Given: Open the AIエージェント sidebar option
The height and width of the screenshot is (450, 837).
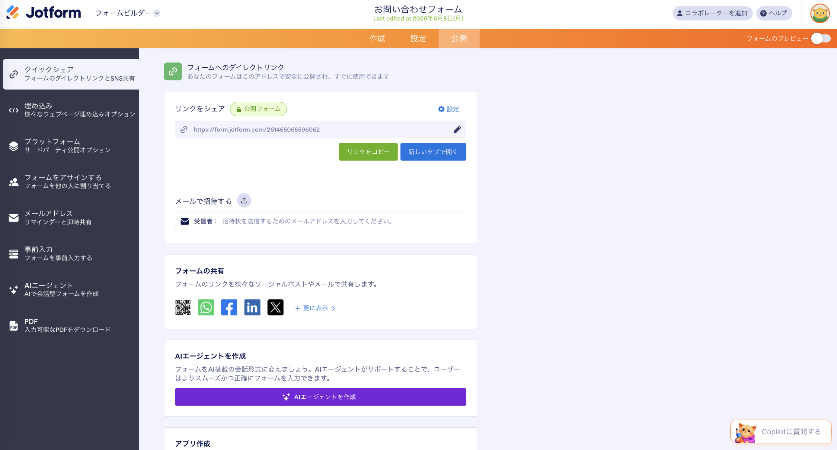Looking at the screenshot, I should click(x=71, y=290).
